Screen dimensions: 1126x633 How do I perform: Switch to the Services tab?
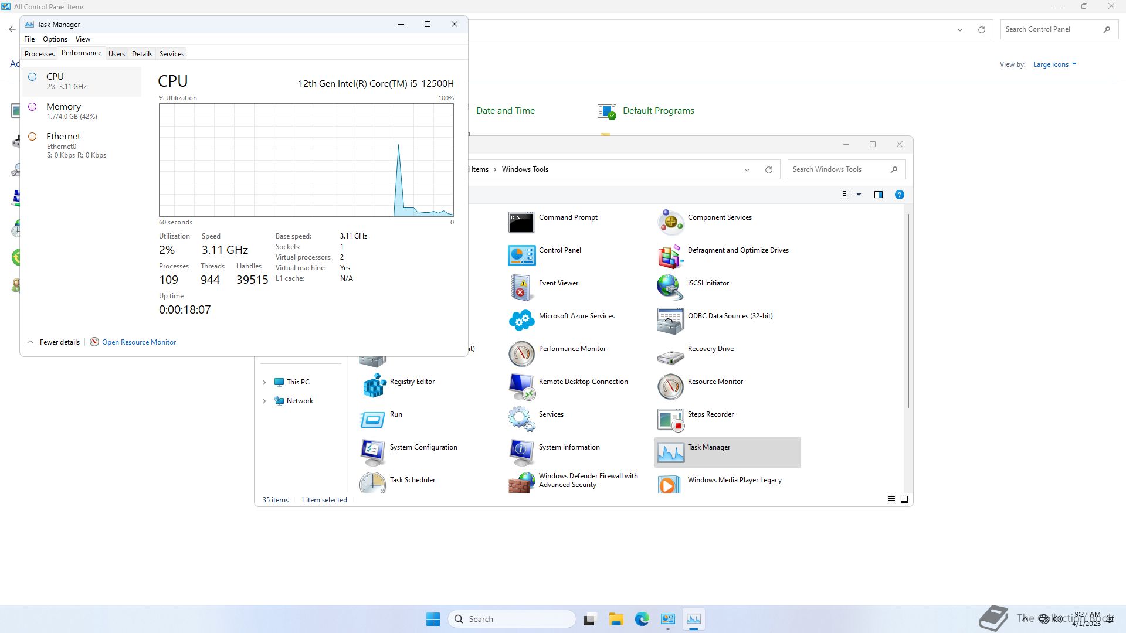pyautogui.click(x=172, y=54)
